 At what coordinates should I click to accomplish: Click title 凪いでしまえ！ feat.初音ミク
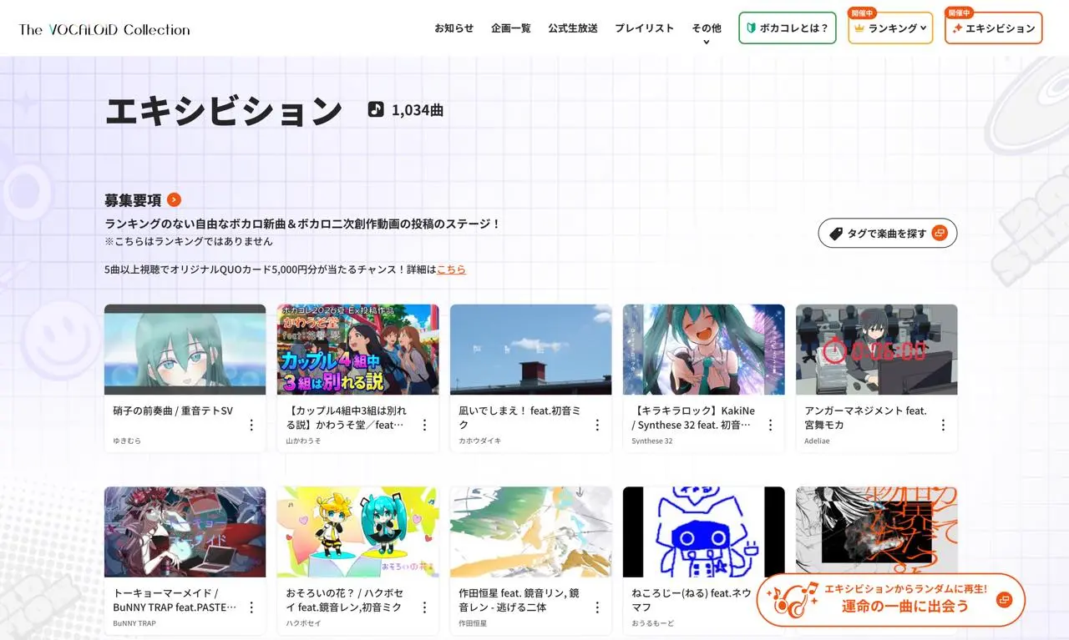click(519, 418)
